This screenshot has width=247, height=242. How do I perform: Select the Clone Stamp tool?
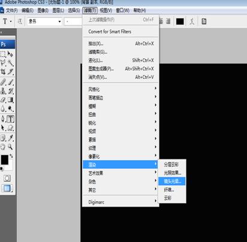point(3,91)
